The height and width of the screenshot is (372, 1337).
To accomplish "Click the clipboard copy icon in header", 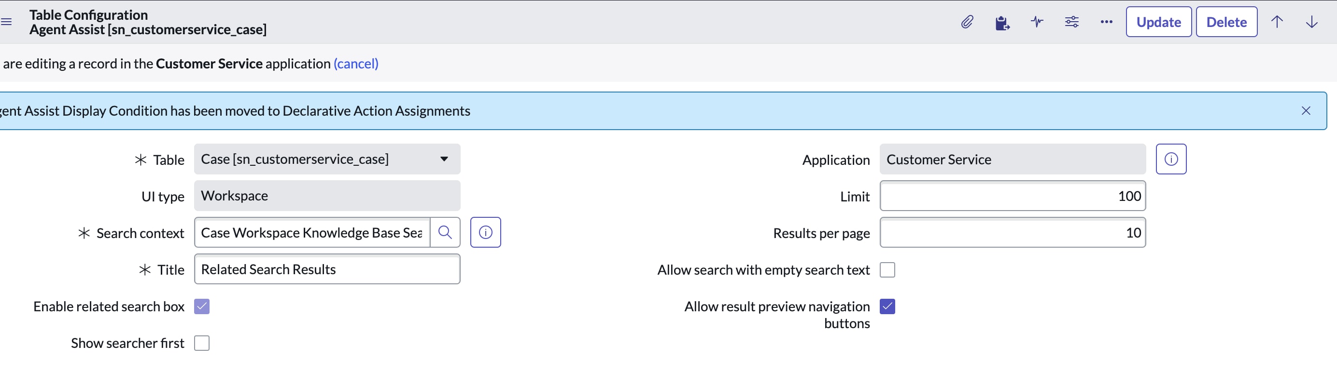I will 1002,22.
